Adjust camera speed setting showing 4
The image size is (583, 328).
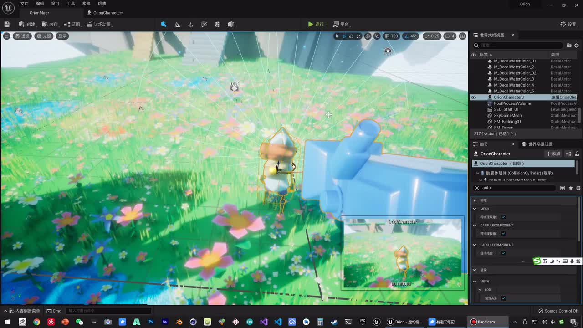click(x=450, y=36)
